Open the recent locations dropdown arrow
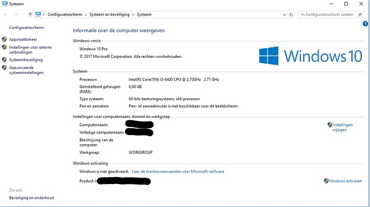Image resolution: width=370 pixels, height=207 pixels. pyautogui.click(x=23, y=14)
